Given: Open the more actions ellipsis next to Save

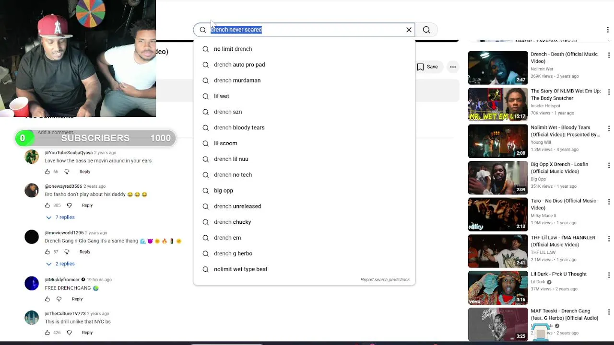Looking at the screenshot, I should pos(453,67).
